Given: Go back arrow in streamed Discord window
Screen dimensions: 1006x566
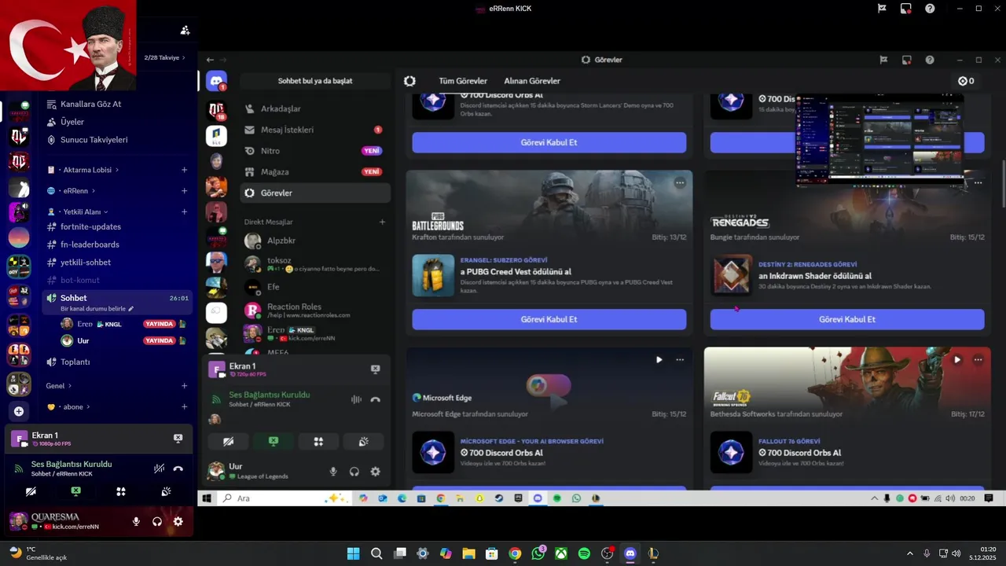Looking at the screenshot, I should [210, 60].
